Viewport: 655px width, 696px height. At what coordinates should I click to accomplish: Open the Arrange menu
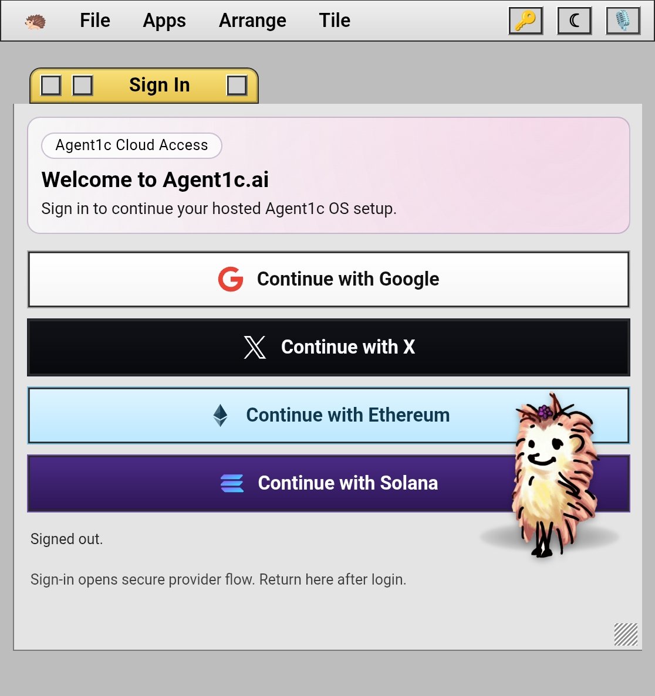tap(252, 21)
